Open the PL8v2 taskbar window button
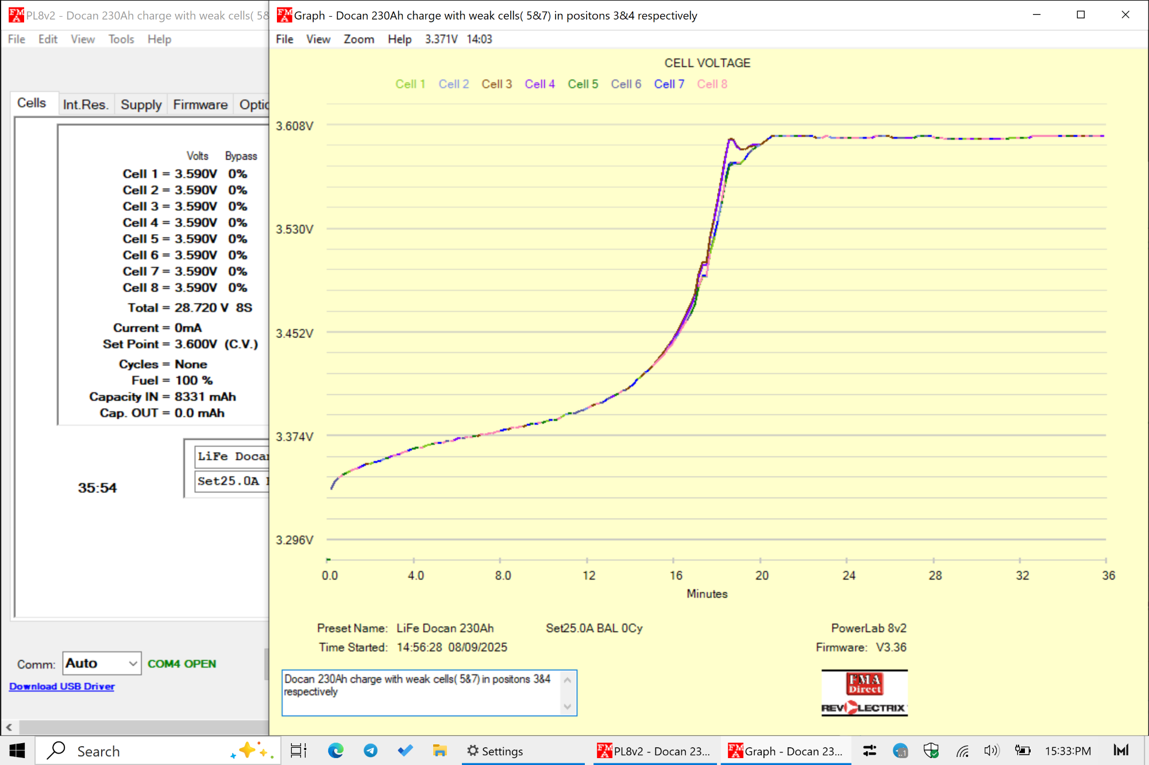Viewport: 1149px width, 765px height. (655, 751)
